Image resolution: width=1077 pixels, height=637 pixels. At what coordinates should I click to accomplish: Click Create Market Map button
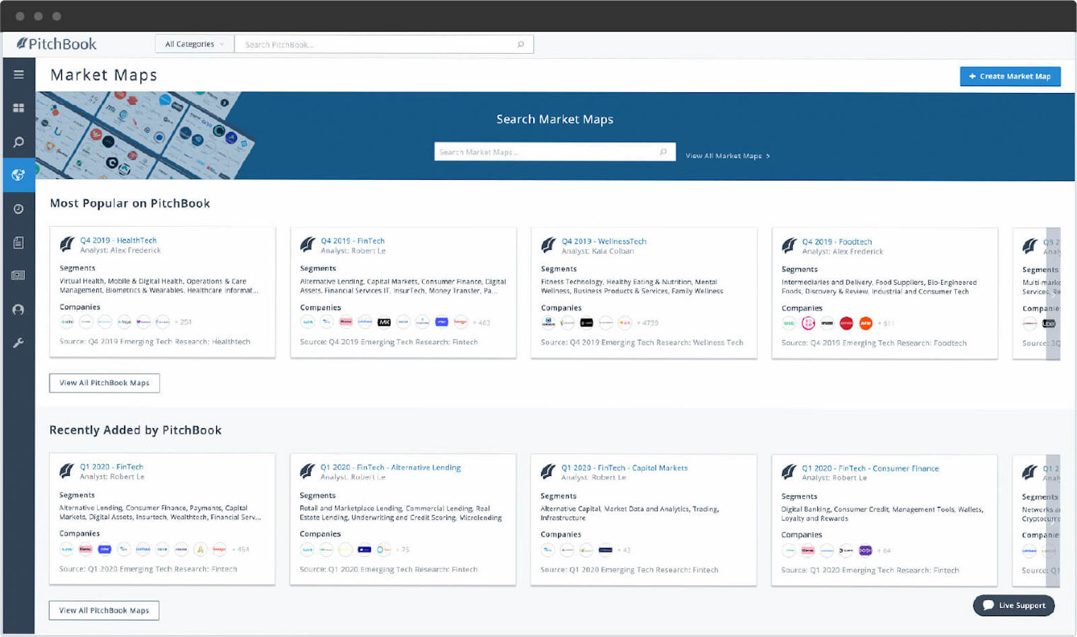[1010, 76]
